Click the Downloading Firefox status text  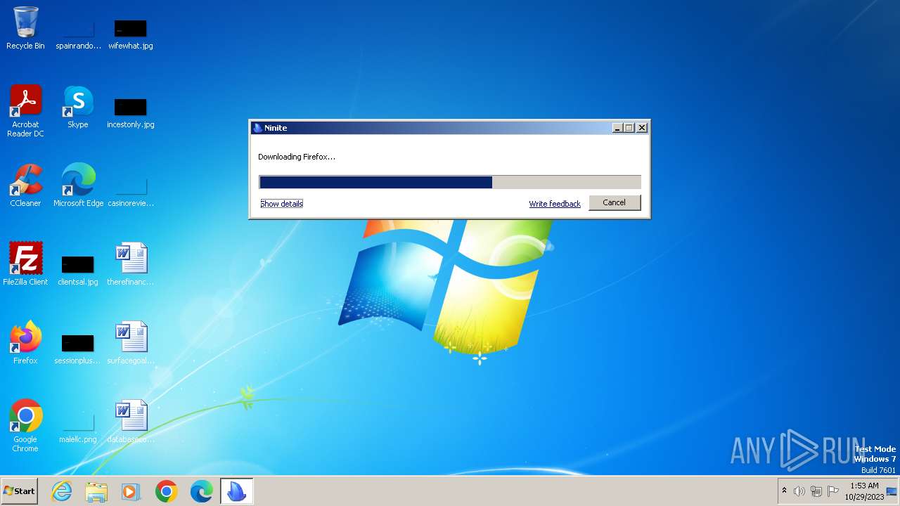pyautogui.click(x=297, y=157)
